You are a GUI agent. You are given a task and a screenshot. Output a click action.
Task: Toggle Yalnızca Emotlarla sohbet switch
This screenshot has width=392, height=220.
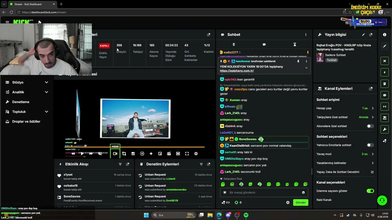(x=370, y=145)
